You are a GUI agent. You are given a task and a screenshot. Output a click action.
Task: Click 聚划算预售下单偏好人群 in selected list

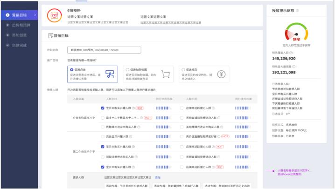pyautogui.click(x=287, y=108)
